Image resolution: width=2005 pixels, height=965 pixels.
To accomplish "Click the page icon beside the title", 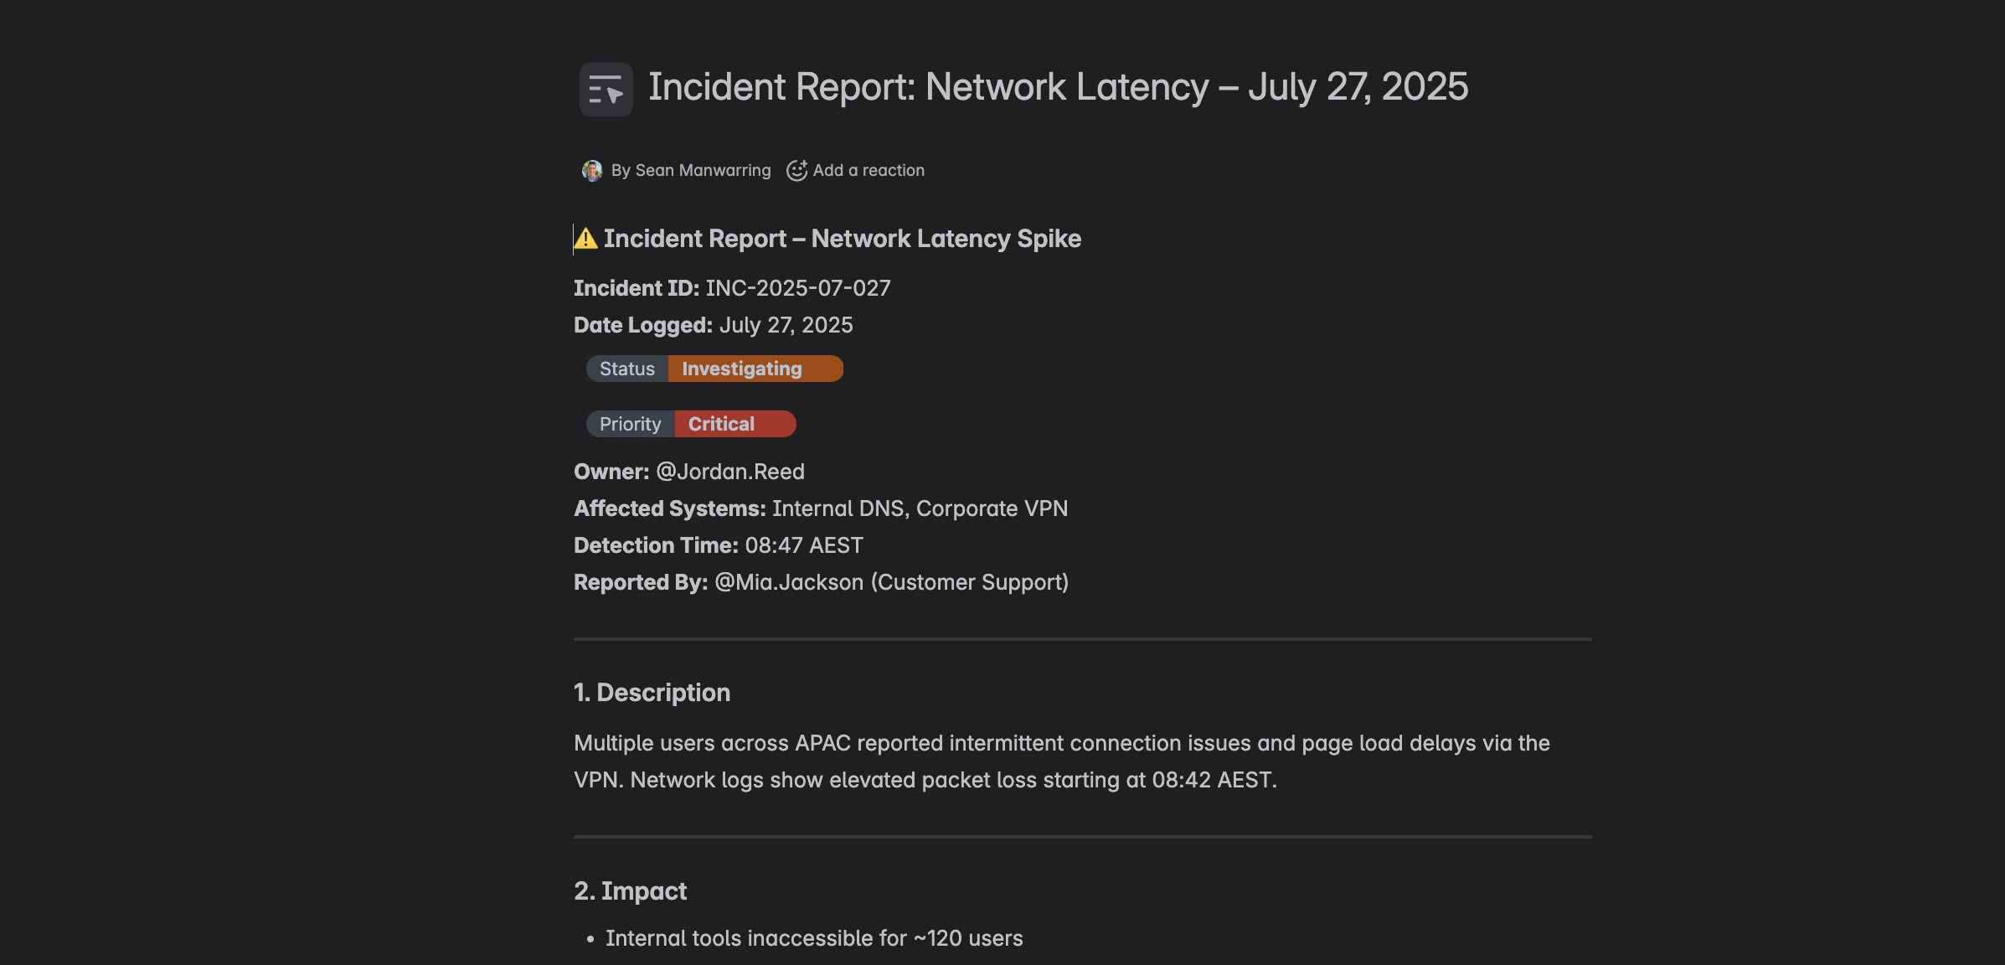I will click(x=606, y=90).
